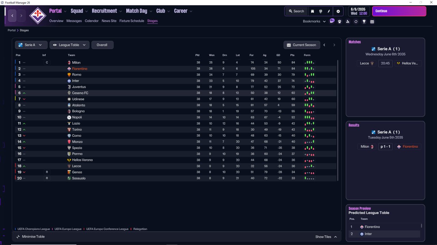
Task: Click Inter in Predicted League Table
Action: pos(368,234)
